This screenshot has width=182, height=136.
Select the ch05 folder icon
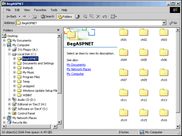click(144, 53)
